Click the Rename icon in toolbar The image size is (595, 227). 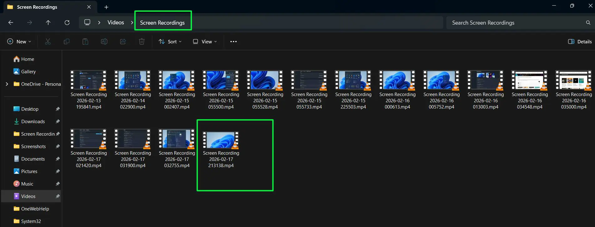click(x=104, y=41)
